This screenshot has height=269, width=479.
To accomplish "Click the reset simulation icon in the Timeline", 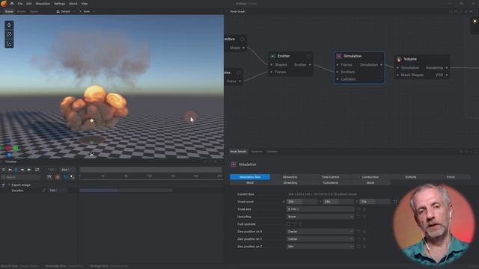I will pos(4,170).
